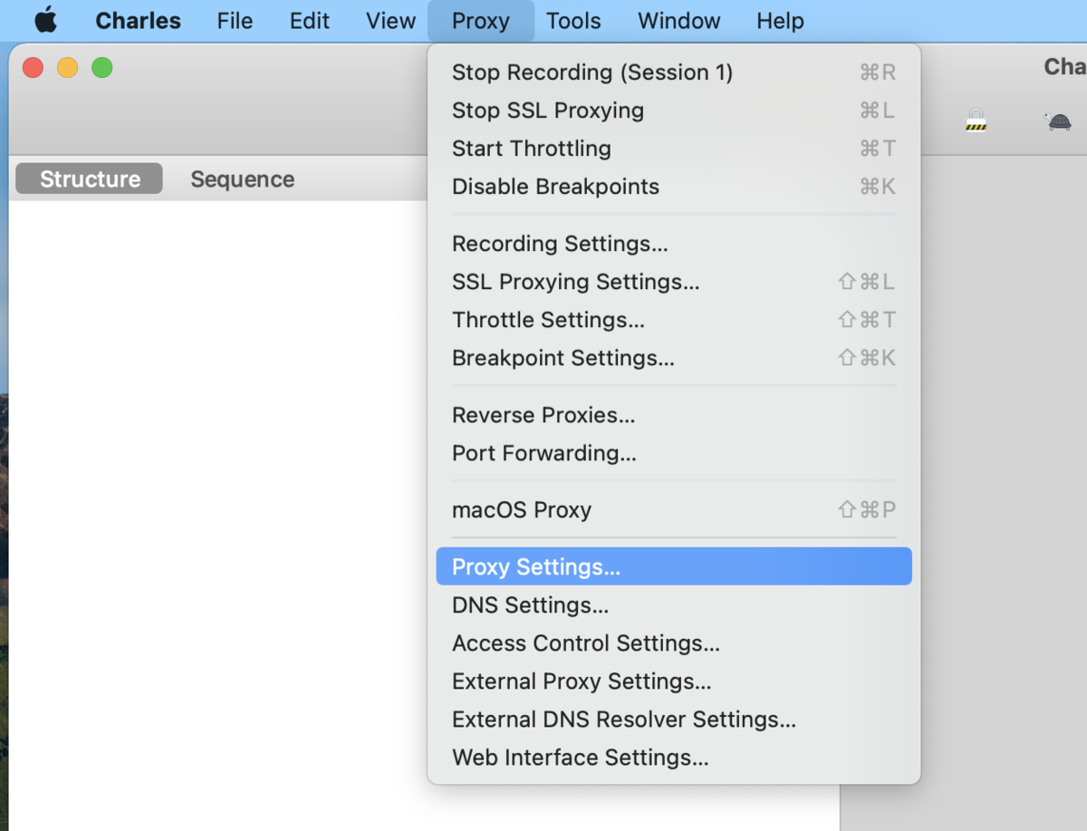
Task: Switch to the Sequence view tab
Action: click(x=242, y=179)
